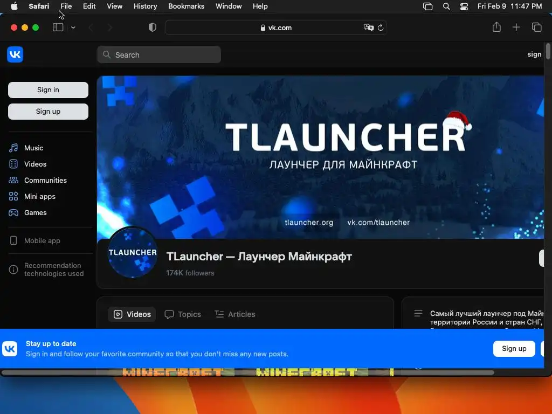
Task: Click the 174K followers count
Action: [x=190, y=273]
